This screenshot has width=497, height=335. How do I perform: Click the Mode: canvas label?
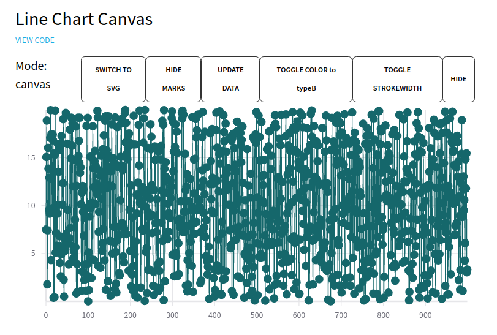33,75
